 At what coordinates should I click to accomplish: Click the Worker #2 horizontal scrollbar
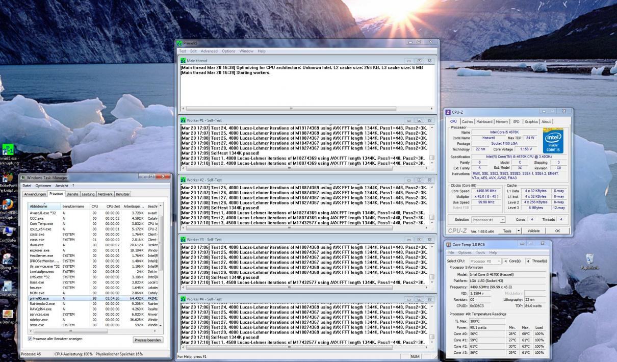point(305,227)
